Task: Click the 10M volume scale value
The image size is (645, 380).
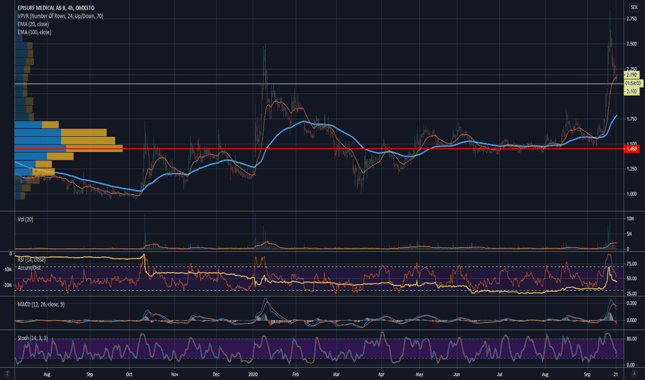Action: (x=630, y=219)
